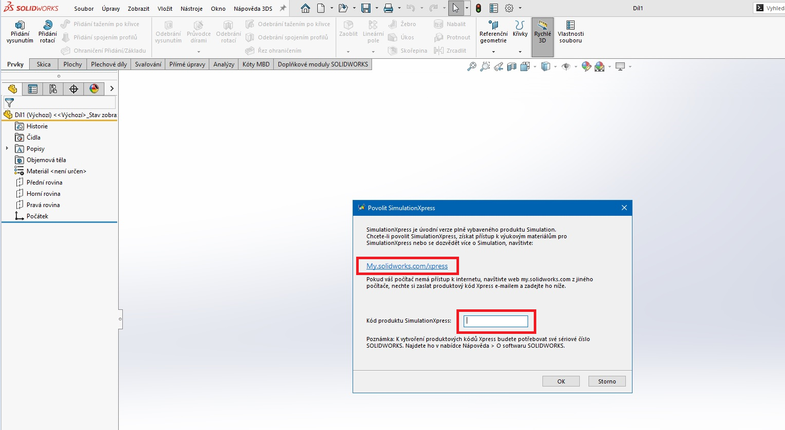Viewport: 785px width, 430px height.
Task: Open dropdown arrow next to Options gear
Action: point(520,8)
